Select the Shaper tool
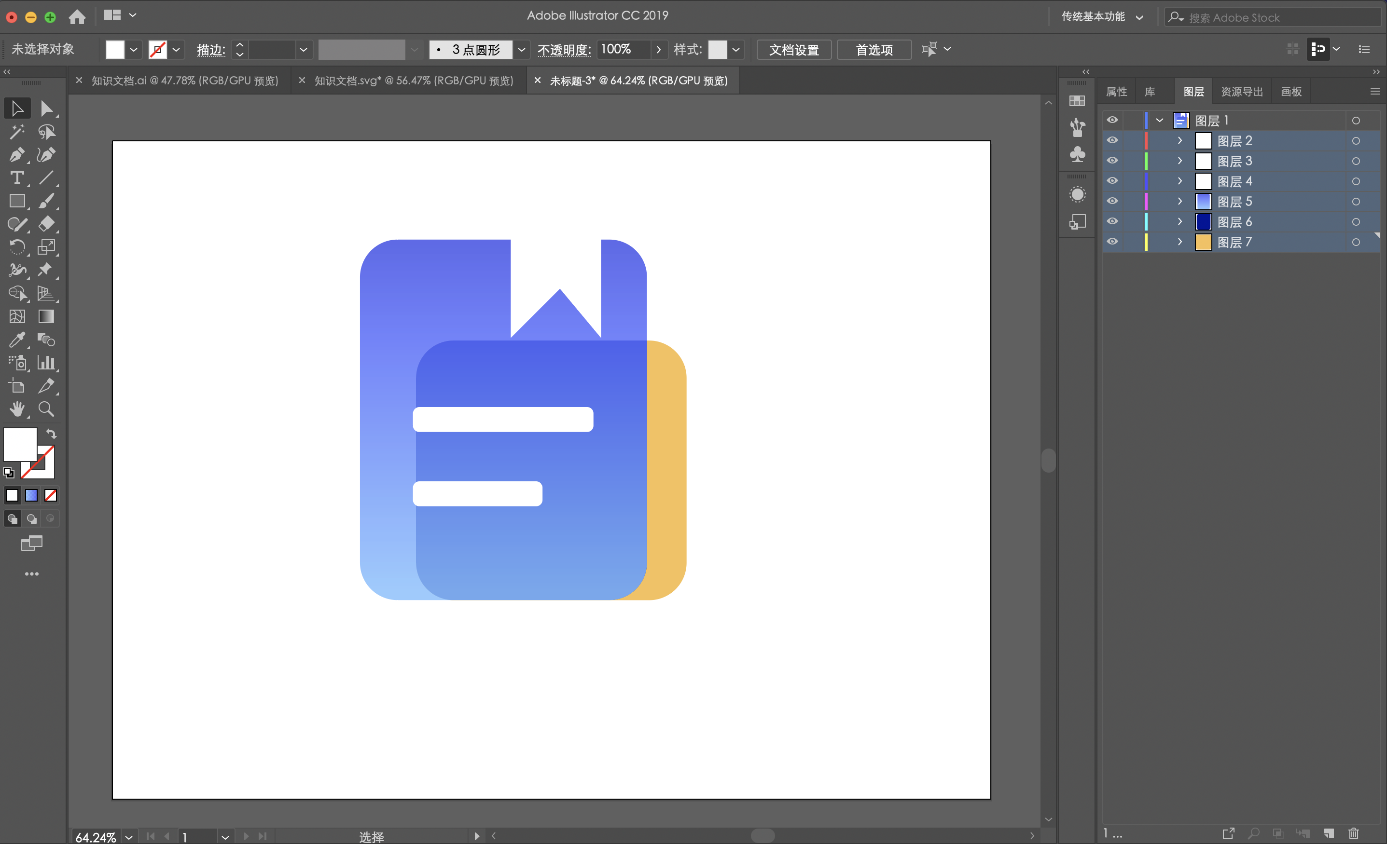 [17, 224]
